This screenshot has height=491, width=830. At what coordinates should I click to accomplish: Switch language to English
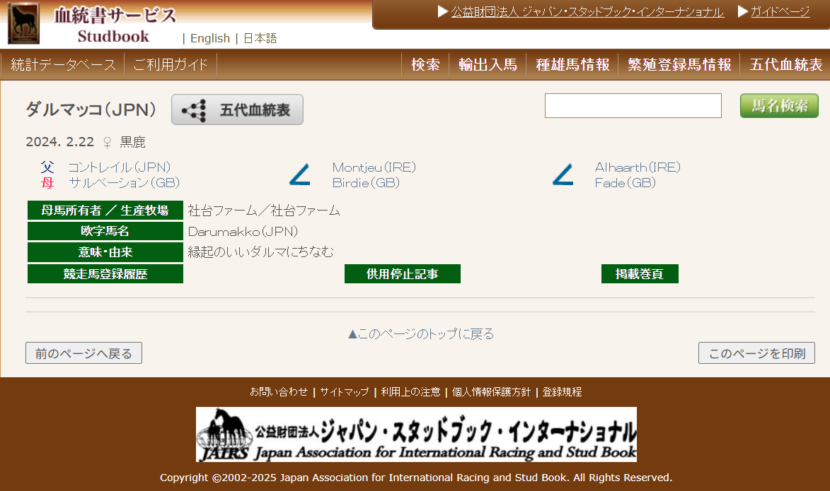tap(210, 39)
